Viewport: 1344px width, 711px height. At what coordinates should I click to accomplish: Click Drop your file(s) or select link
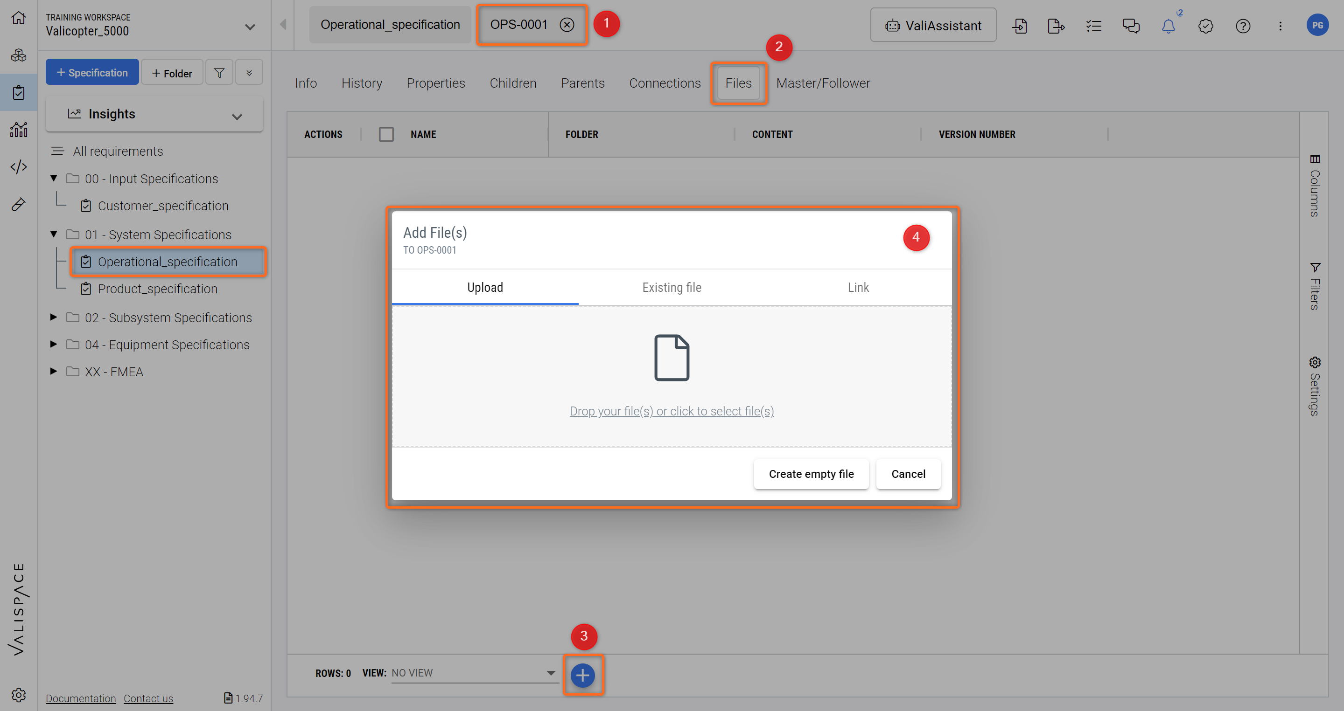tap(672, 411)
